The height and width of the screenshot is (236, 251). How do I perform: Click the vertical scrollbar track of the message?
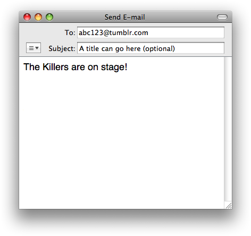[228, 129]
